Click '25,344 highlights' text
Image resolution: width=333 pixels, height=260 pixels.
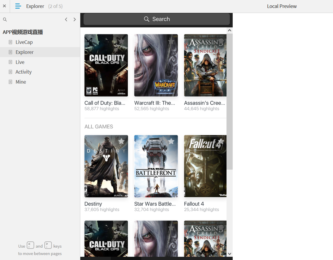coord(201,210)
